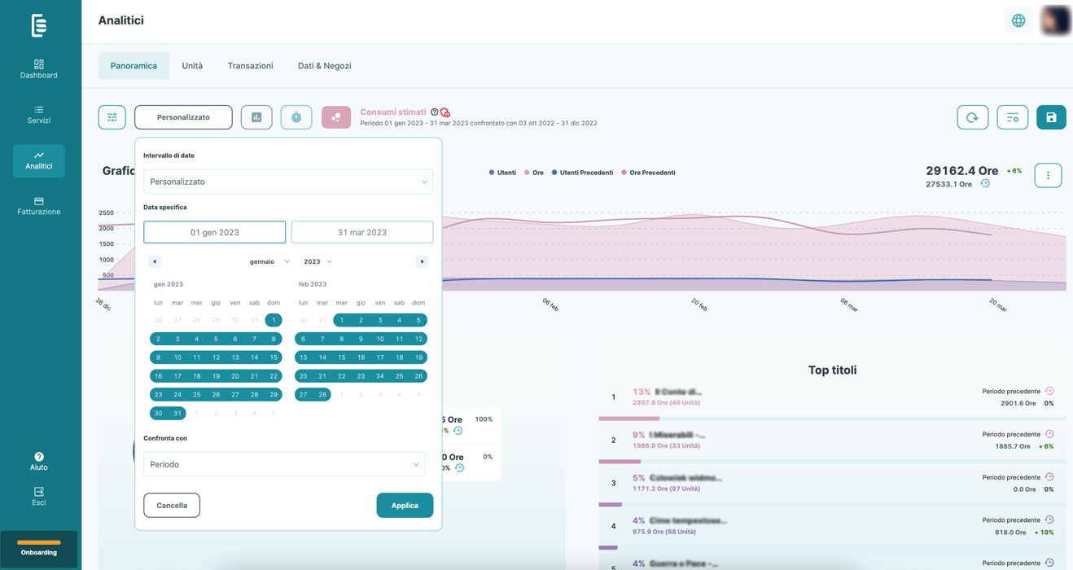Expand the Intervallo di date dropdown
Screen dimensions: 1073x570
(x=288, y=182)
